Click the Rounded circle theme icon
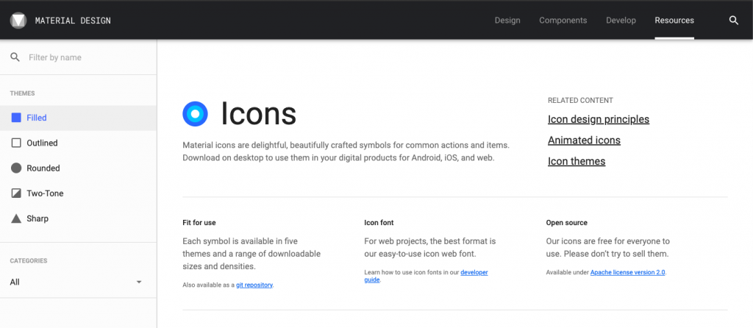This screenshot has width=753, height=328. [16, 168]
